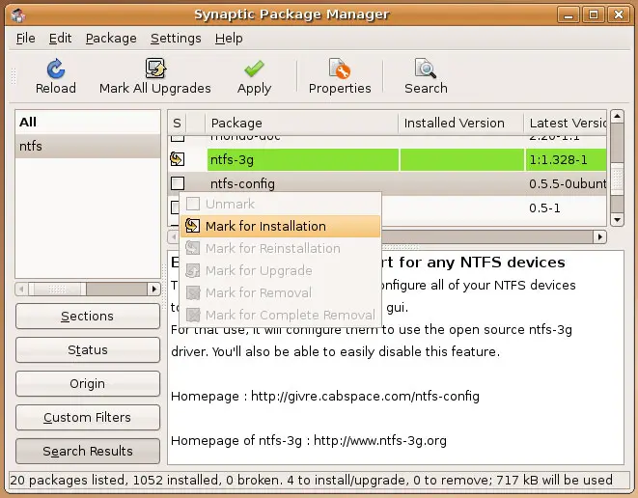
Task: Select the ntfs-3g package row
Action: point(387,159)
